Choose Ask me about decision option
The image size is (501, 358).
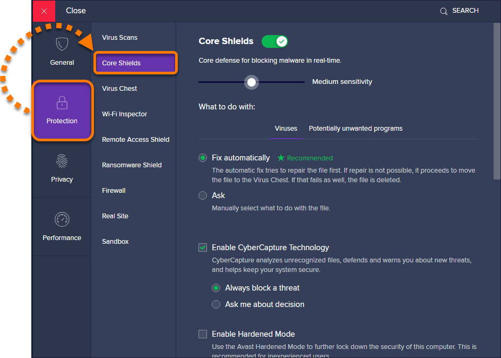[216, 304]
